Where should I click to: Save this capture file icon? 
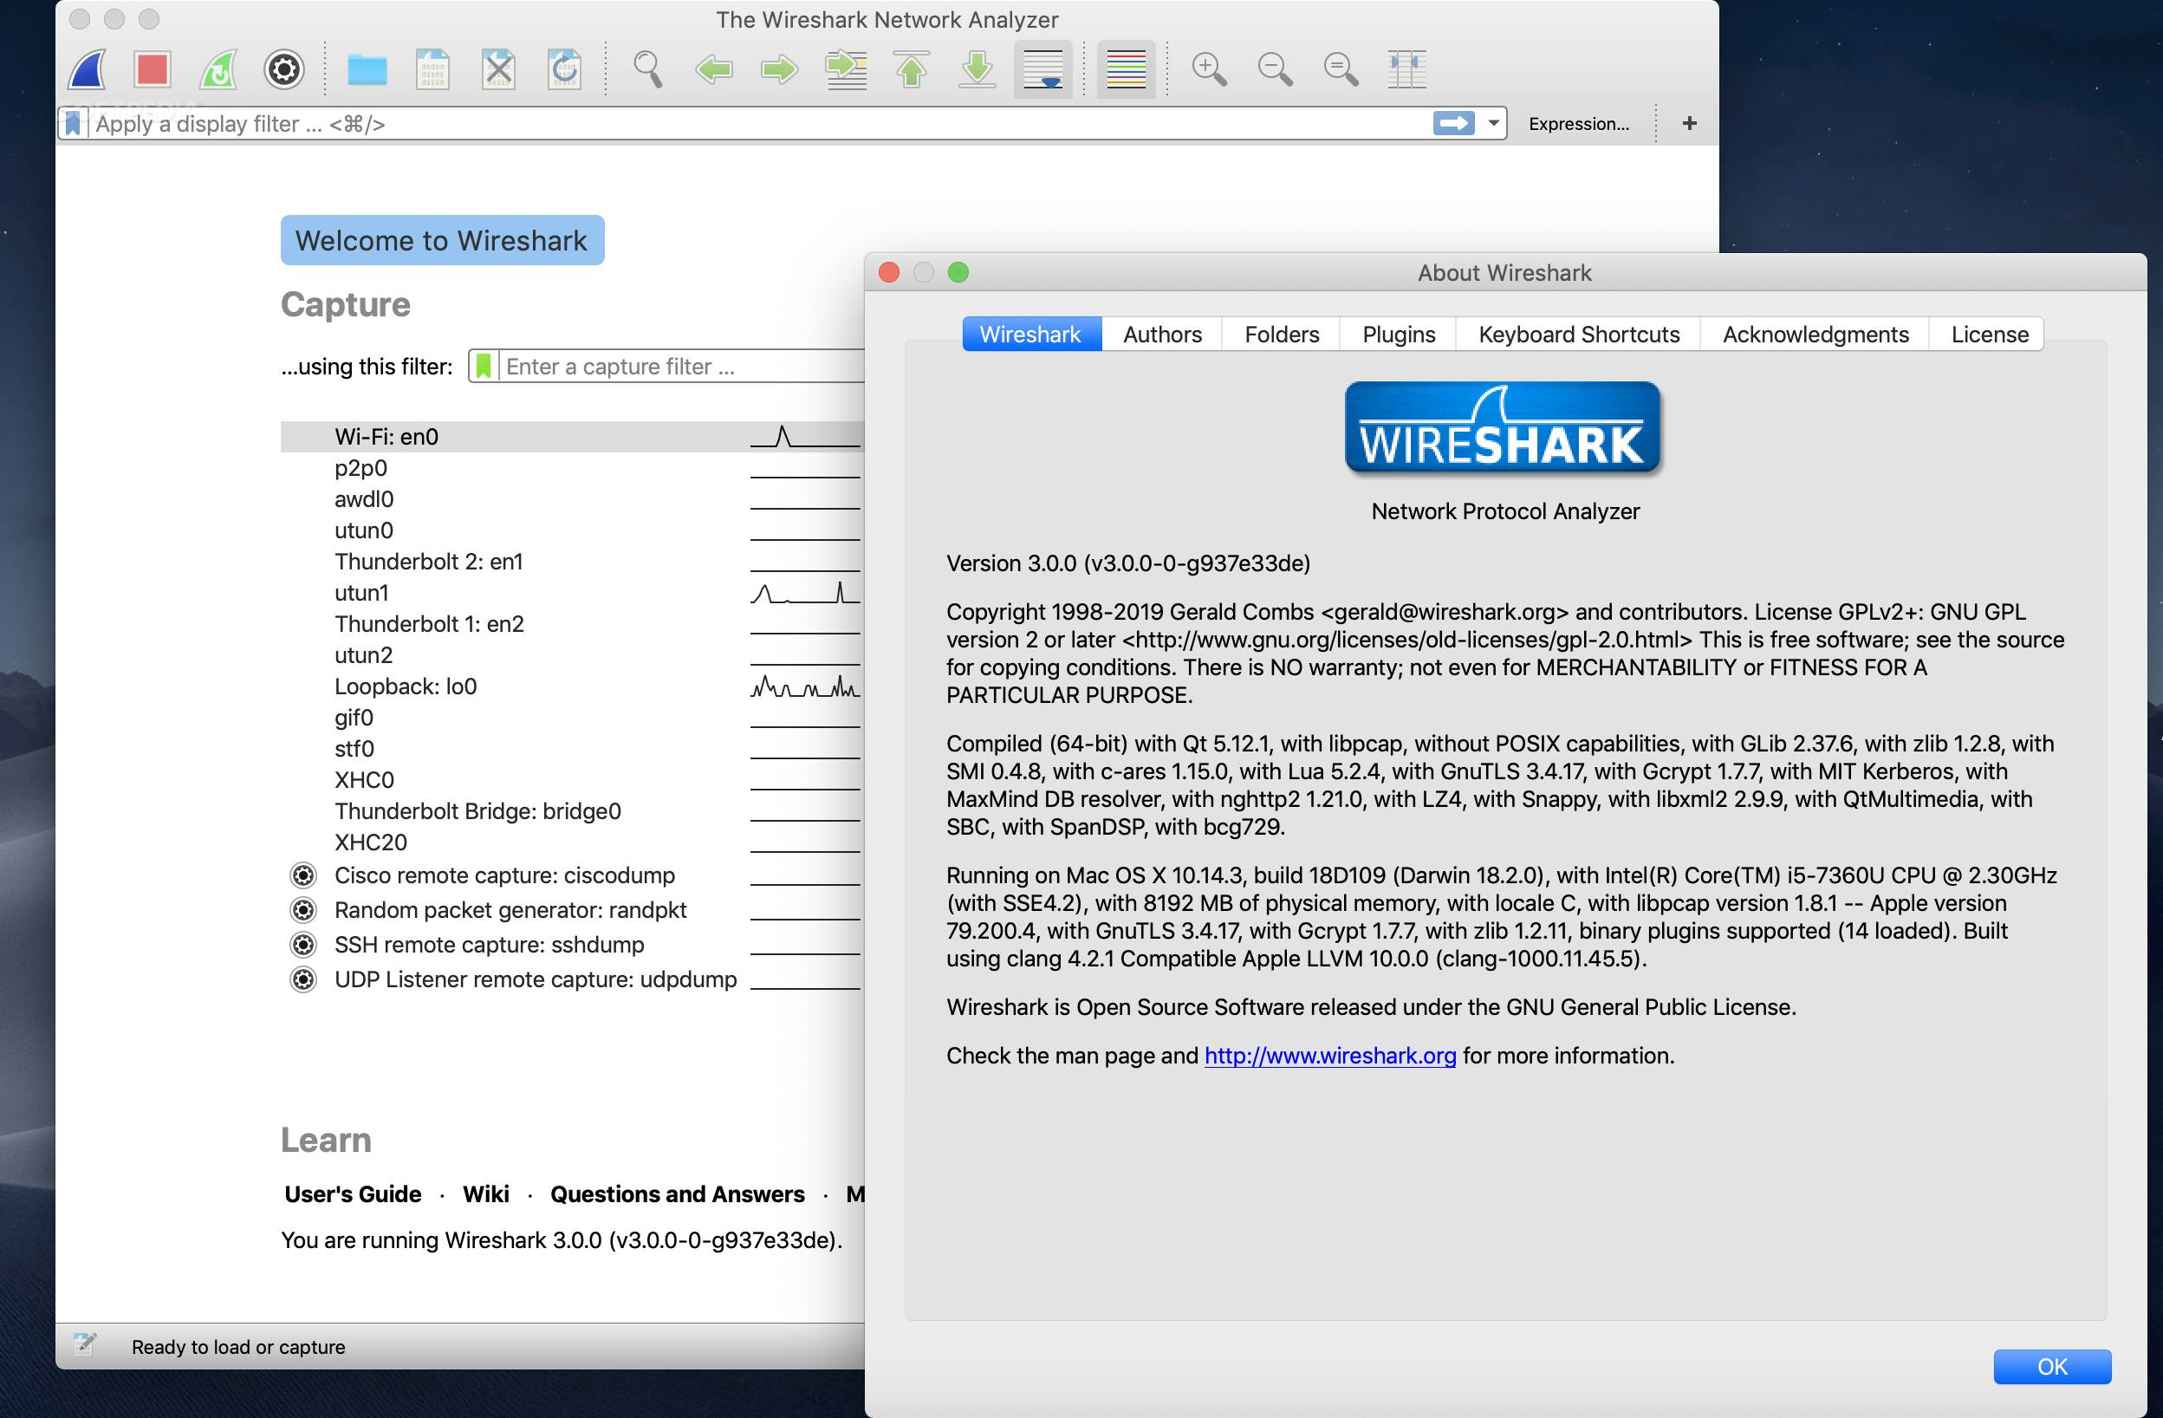432,69
